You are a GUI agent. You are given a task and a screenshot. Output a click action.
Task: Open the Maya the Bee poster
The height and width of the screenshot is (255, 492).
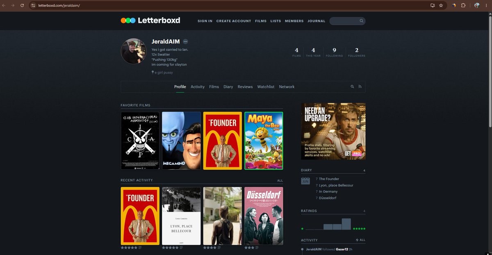(x=264, y=141)
